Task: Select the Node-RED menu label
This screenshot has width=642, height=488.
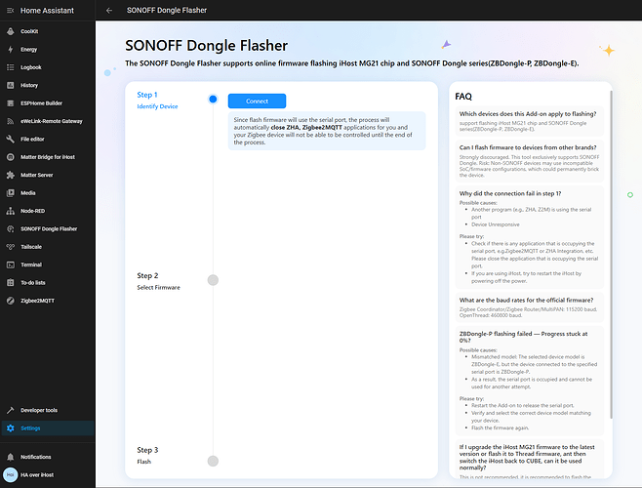Action: point(33,211)
